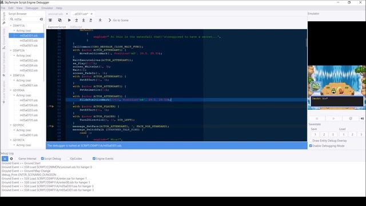Select m05a0303.ssb in the script tree
The height and width of the screenshot is (206, 366).
(x=29, y=41)
